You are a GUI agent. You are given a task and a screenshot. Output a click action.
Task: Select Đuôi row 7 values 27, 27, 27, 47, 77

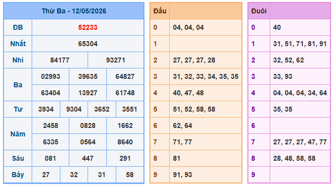tap(300, 142)
